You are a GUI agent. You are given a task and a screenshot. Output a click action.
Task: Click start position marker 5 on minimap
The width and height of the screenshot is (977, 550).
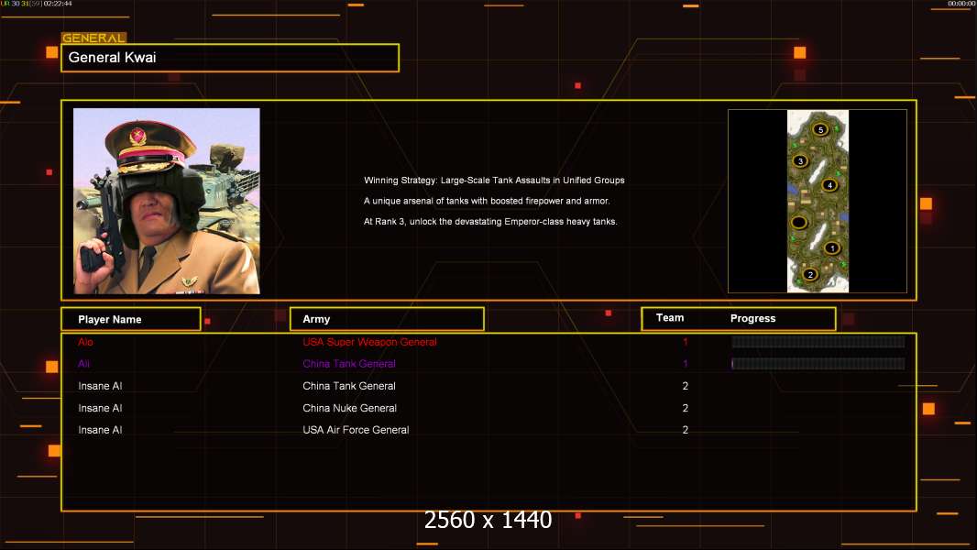820,129
